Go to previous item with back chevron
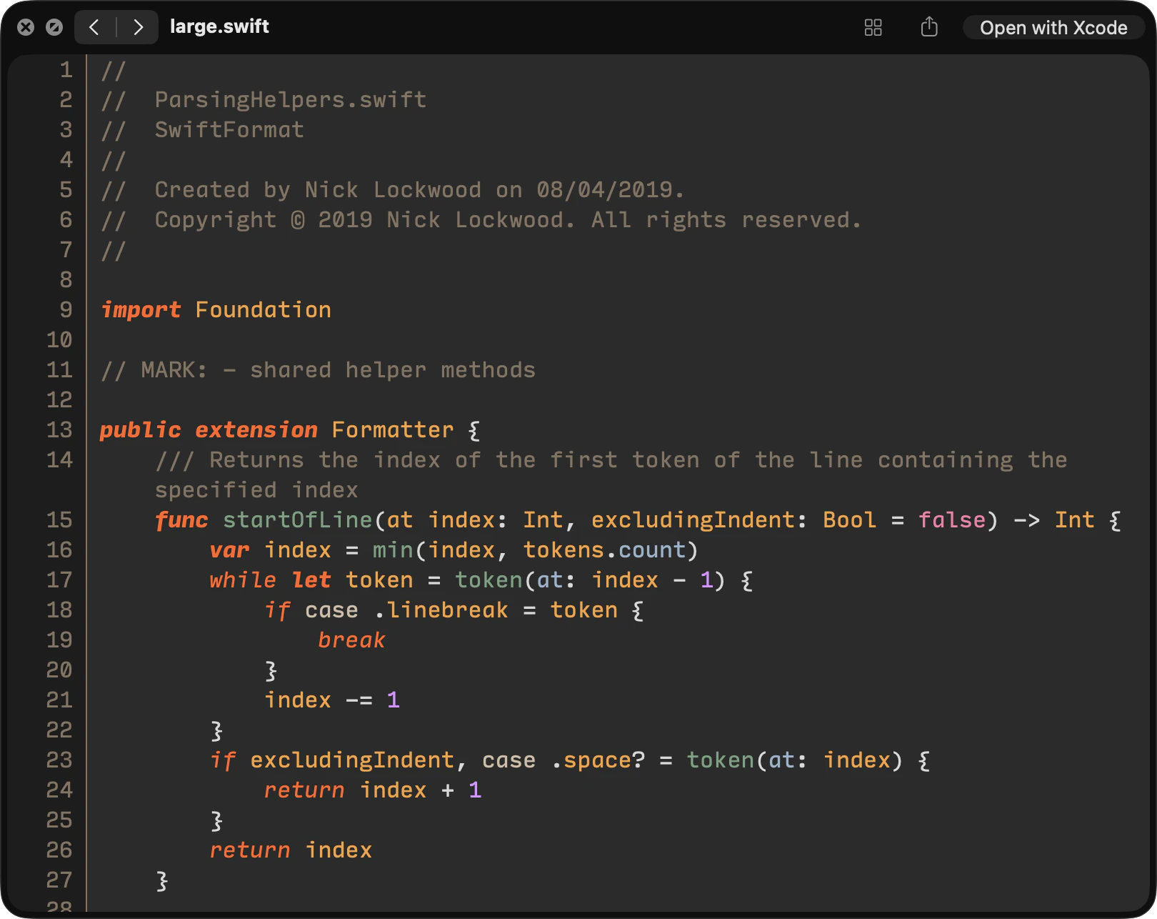Screen dimensions: 1157x919 point(94,27)
